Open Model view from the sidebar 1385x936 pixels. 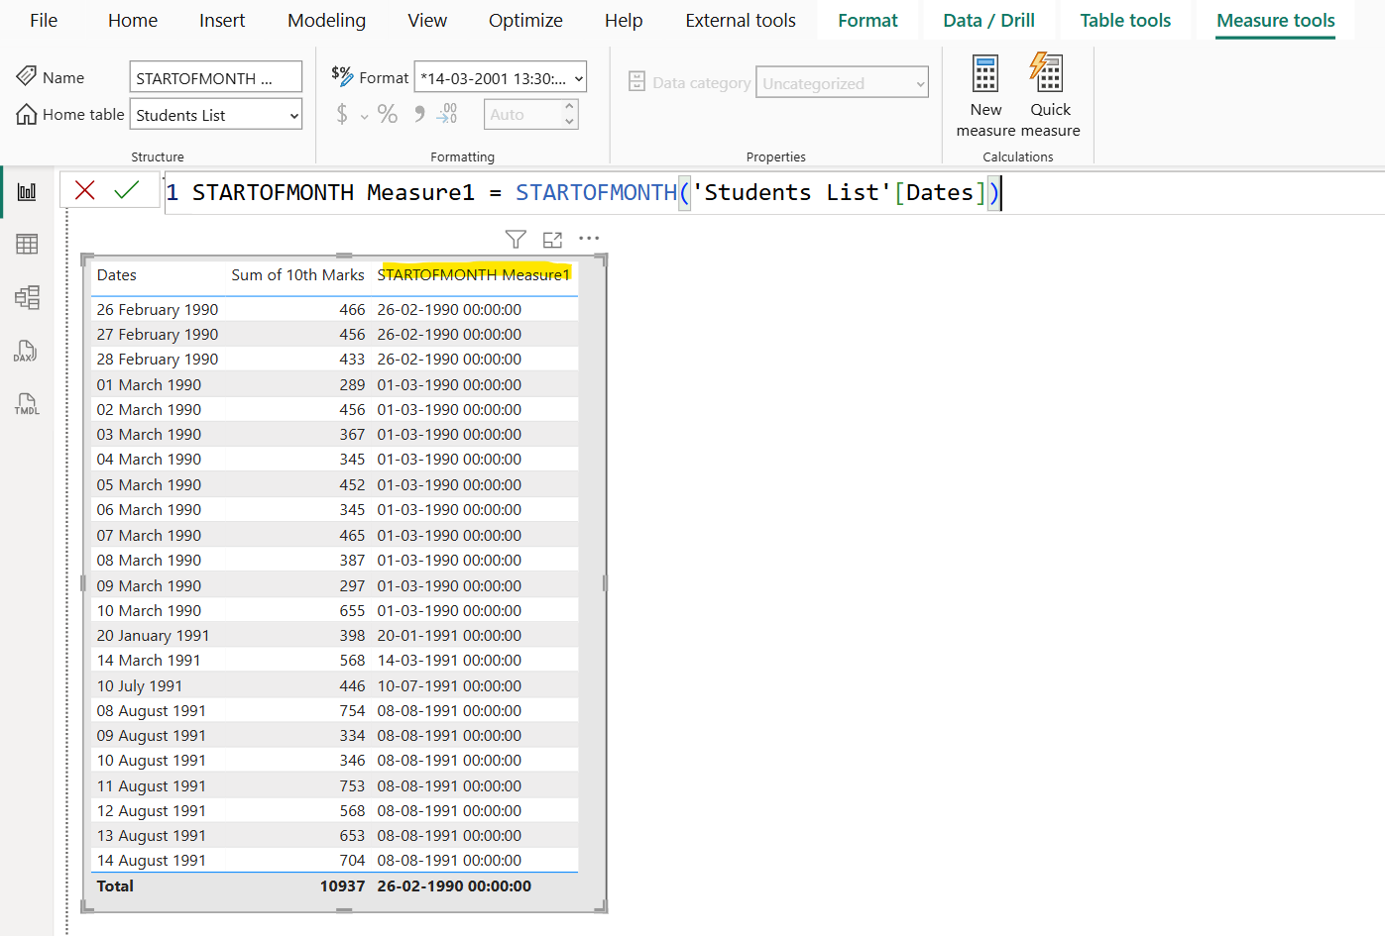(26, 297)
